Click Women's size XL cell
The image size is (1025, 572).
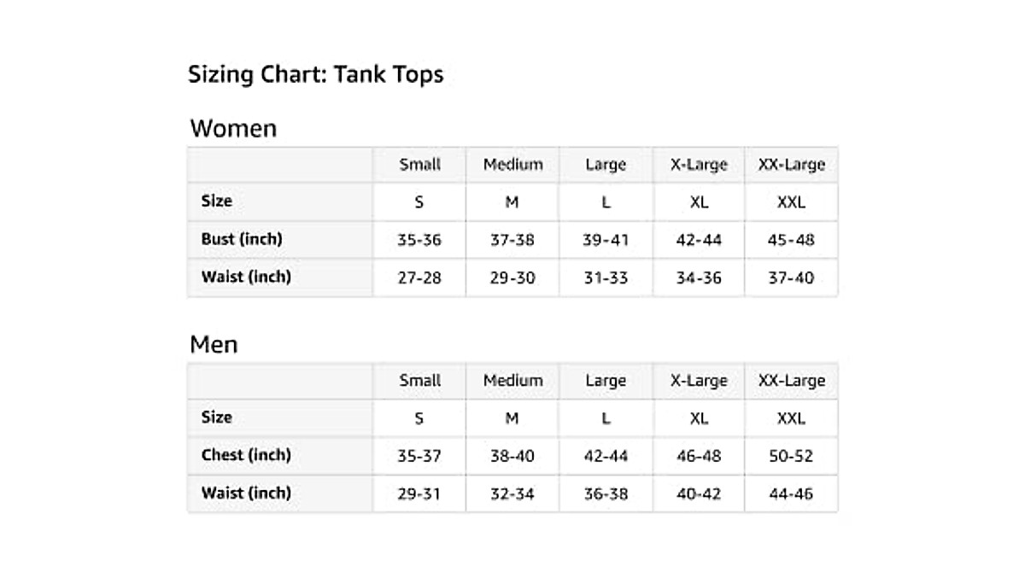tap(698, 202)
